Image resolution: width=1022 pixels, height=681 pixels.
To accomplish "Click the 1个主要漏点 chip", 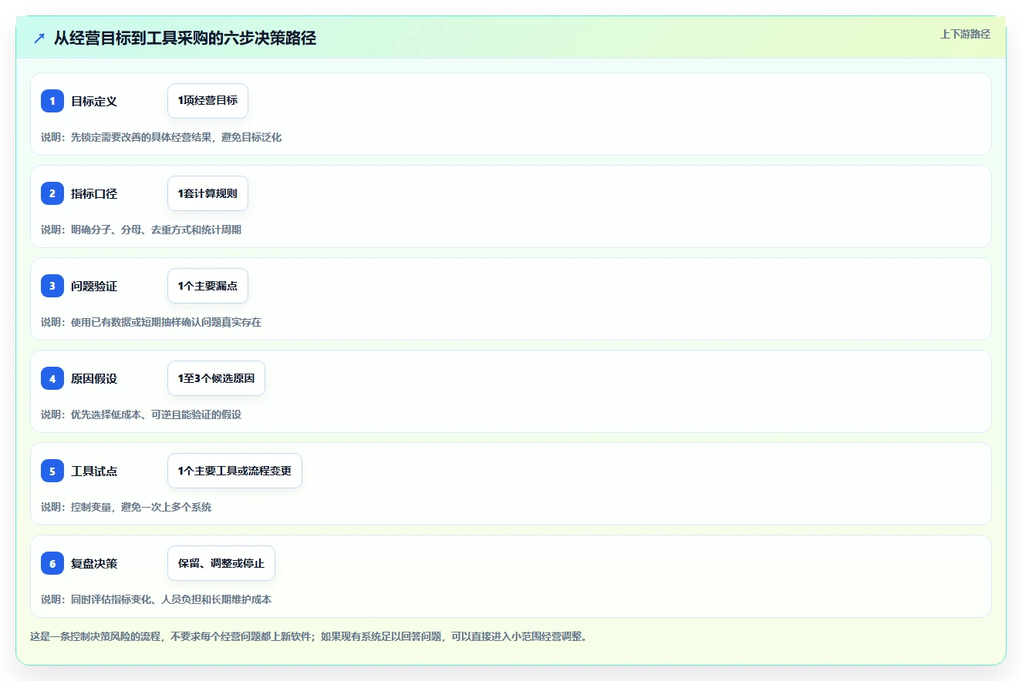I will tap(207, 286).
